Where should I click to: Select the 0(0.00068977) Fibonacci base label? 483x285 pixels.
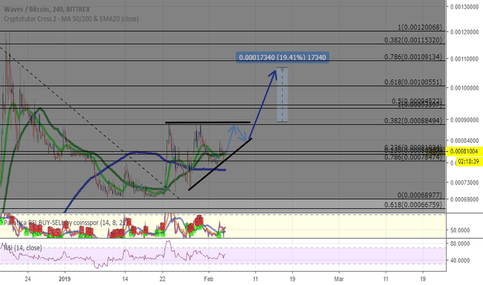[420, 195]
